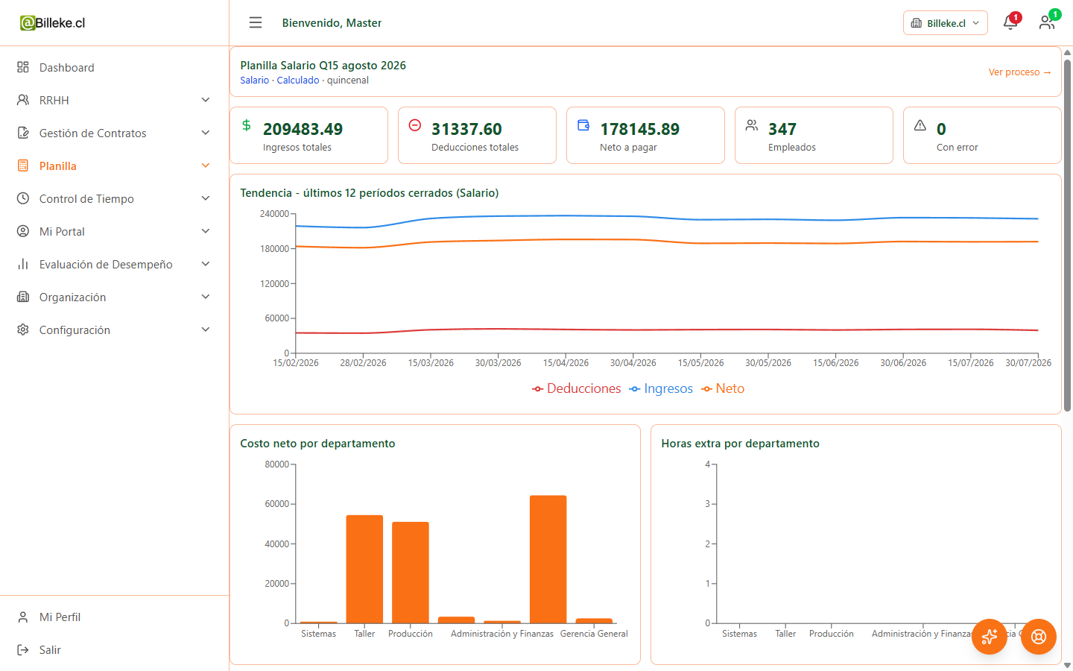Click the Configuración gear icon
The image size is (1073, 671).
coord(23,330)
